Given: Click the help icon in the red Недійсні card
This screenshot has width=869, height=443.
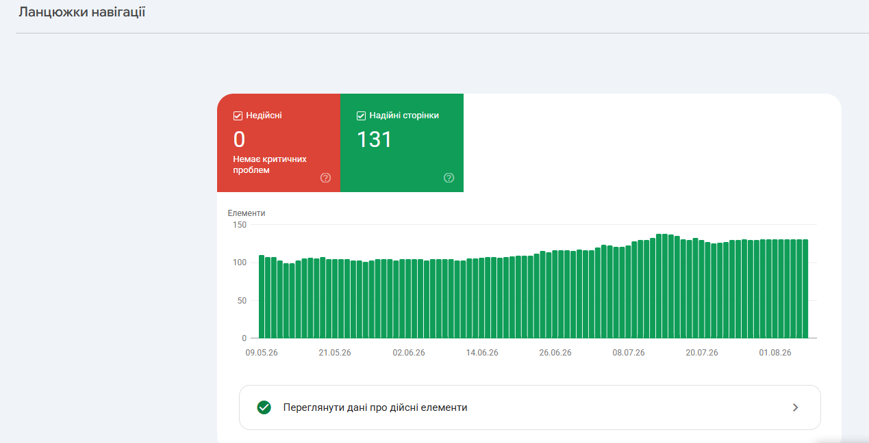Looking at the screenshot, I should (x=325, y=178).
